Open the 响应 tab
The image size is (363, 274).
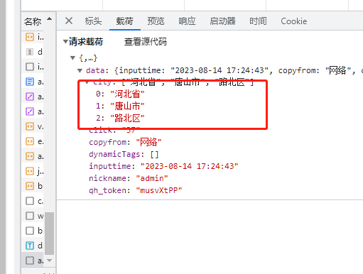click(187, 21)
